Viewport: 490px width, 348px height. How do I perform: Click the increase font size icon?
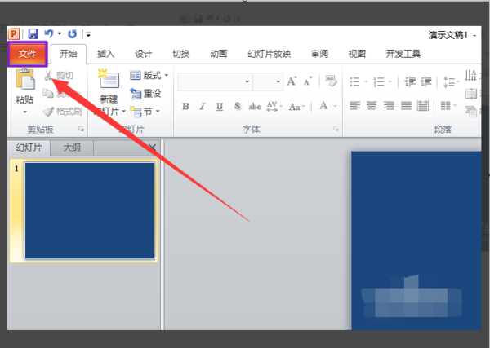pos(292,81)
